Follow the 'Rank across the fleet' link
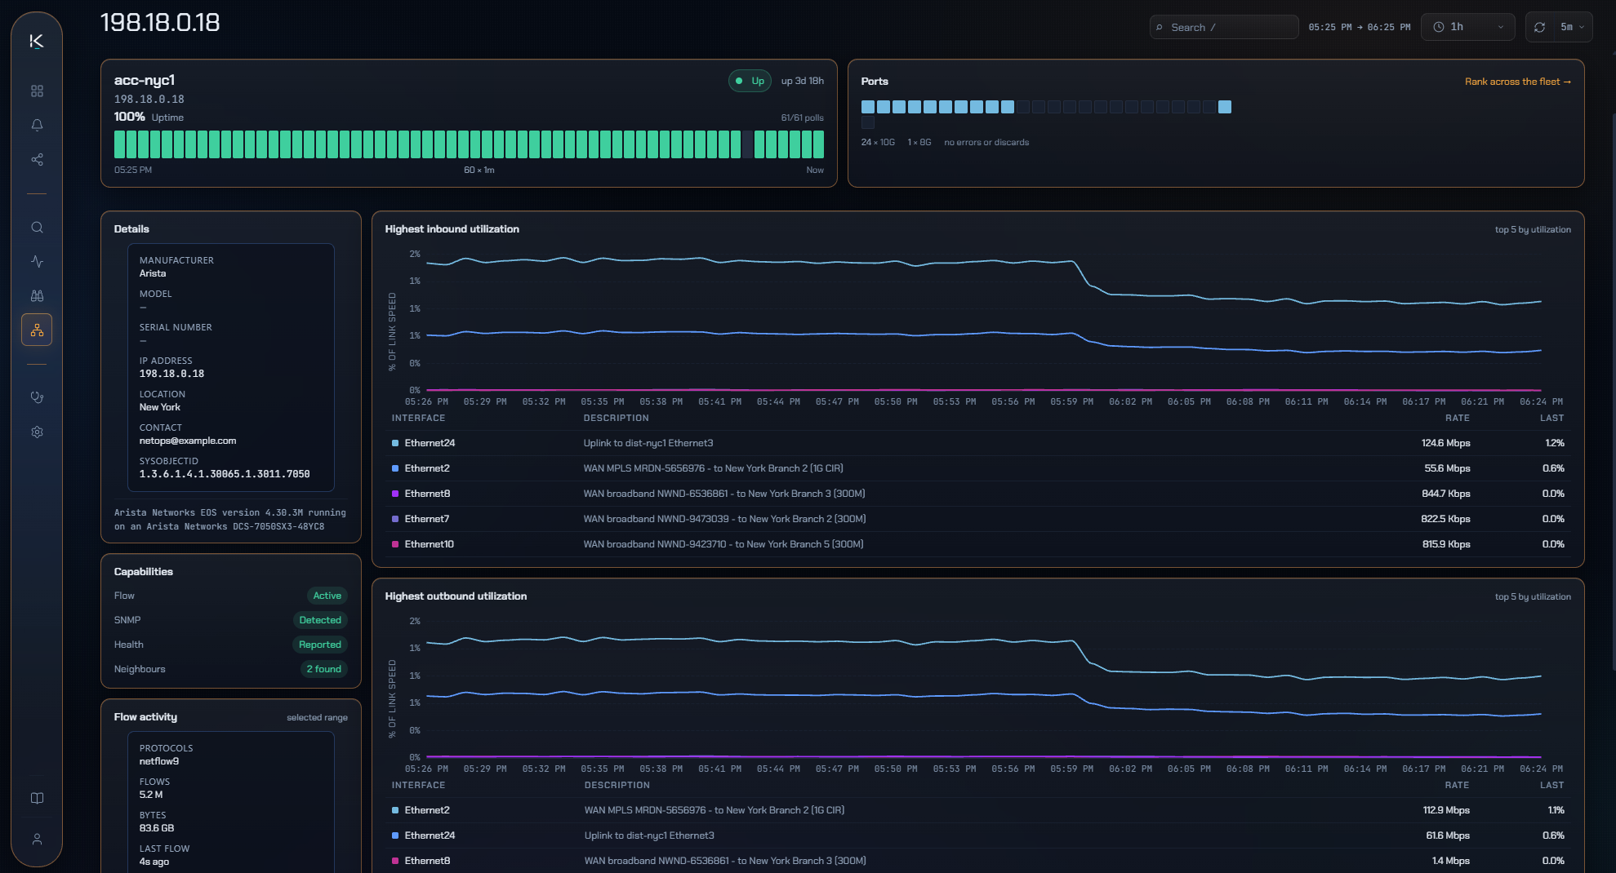 point(1517,82)
